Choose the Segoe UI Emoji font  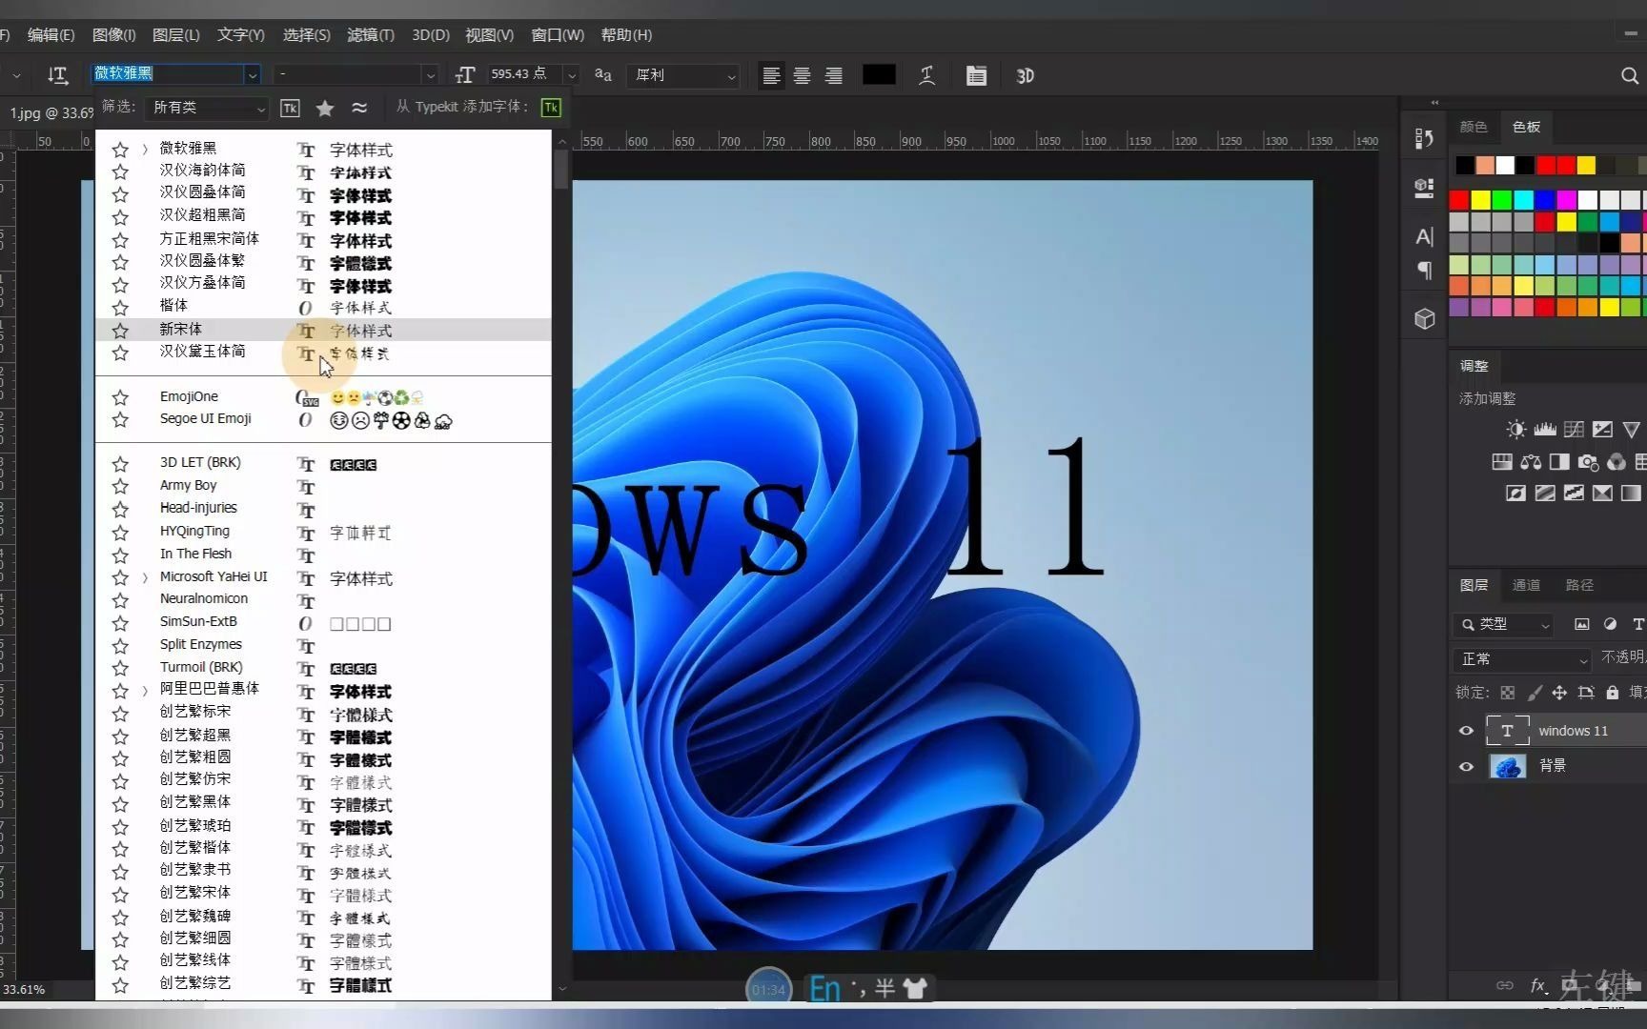pos(323,419)
